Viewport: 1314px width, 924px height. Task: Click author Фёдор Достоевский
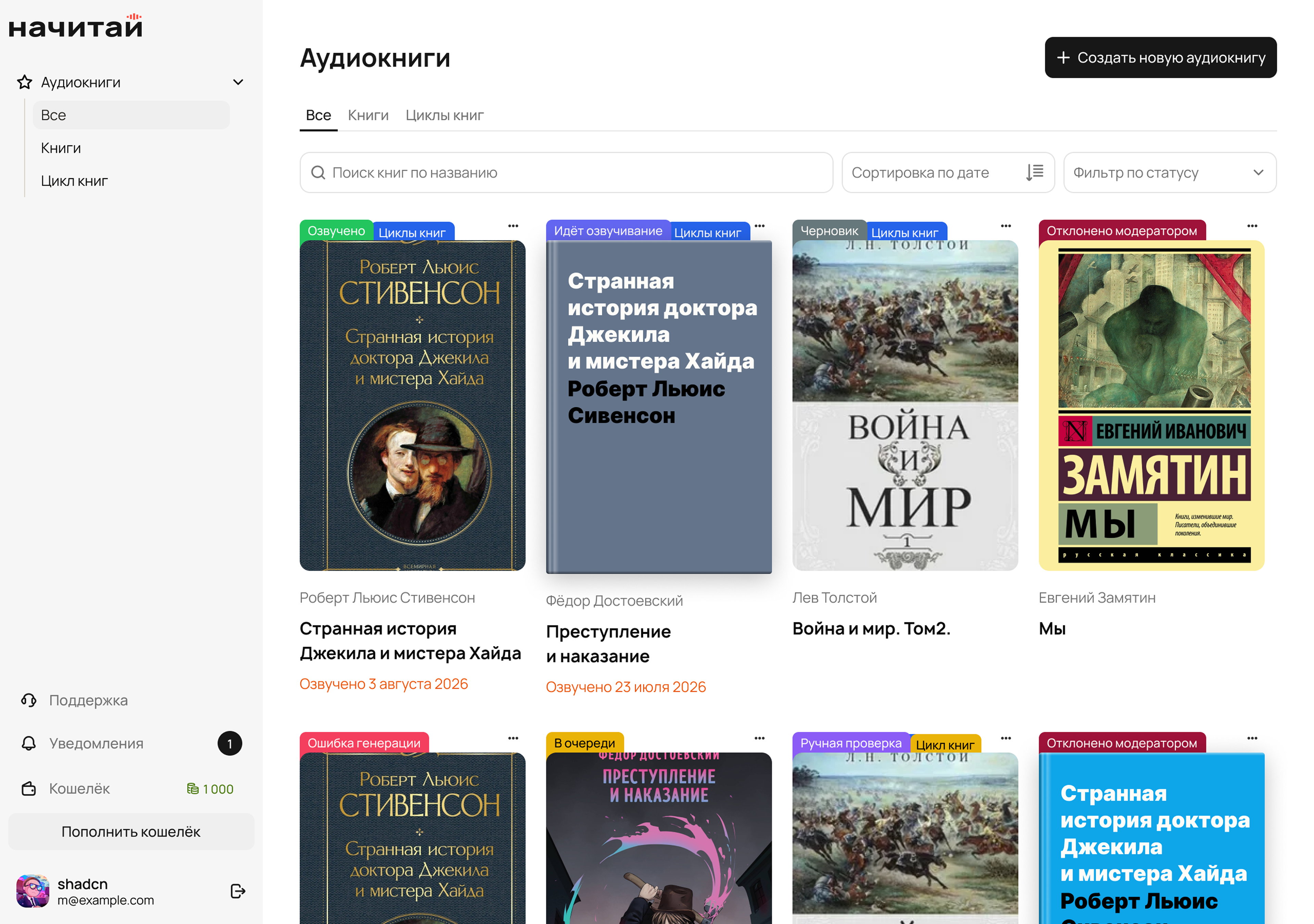[x=614, y=601]
